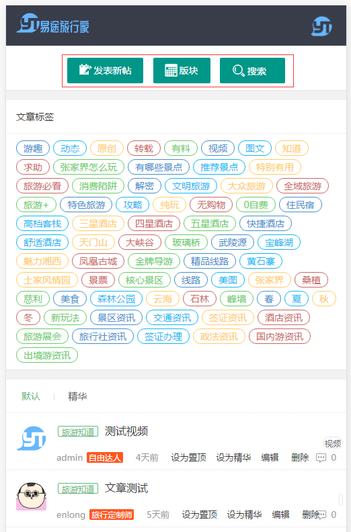
Task: Click 删除 on the 测试视频 post
Action: click(300, 457)
